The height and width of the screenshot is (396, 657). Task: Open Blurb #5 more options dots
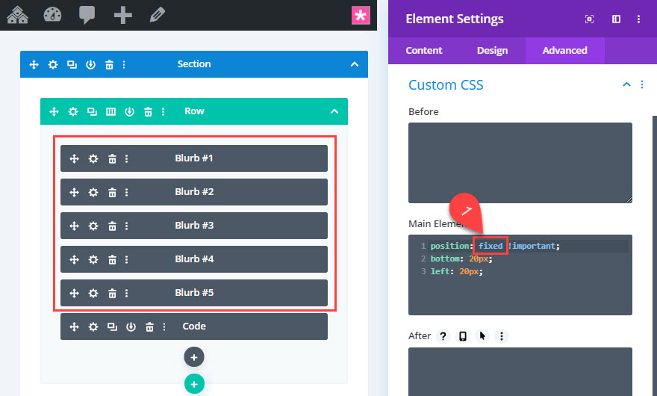[x=126, y=293]
